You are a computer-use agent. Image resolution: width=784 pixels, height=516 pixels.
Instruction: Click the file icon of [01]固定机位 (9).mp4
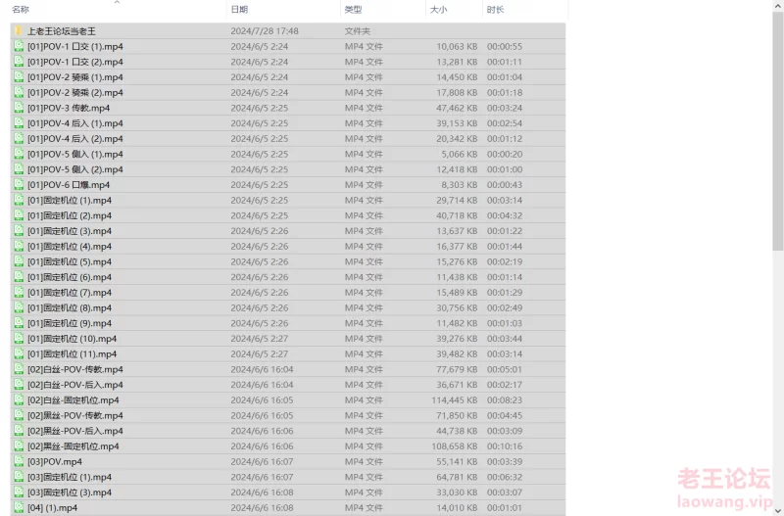coord(19,323)
